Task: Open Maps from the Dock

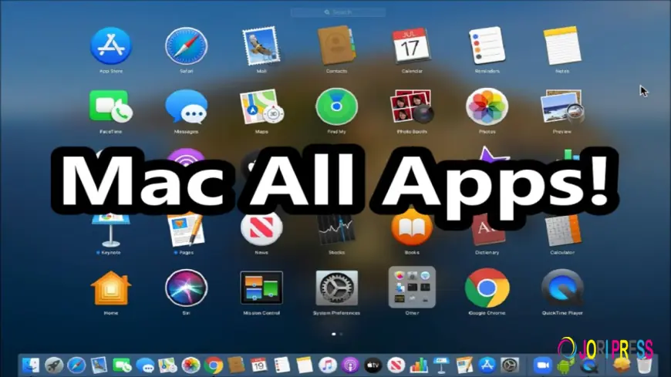Action: (168, 365)
